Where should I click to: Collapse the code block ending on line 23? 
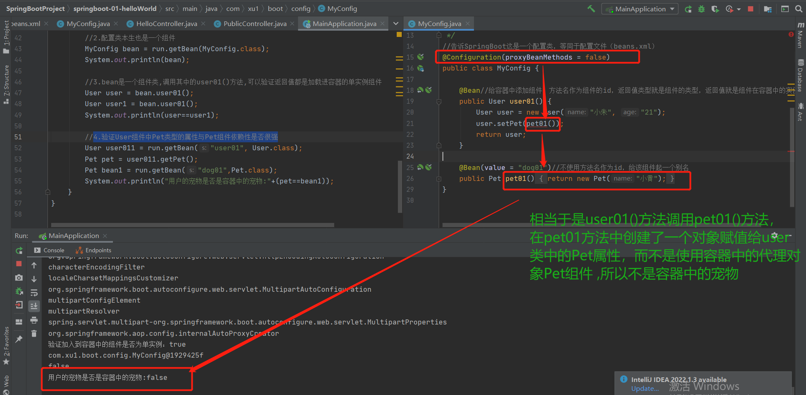439,146
